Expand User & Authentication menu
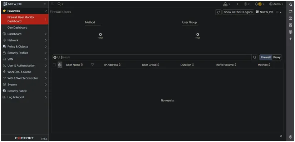 click(25, 66)
